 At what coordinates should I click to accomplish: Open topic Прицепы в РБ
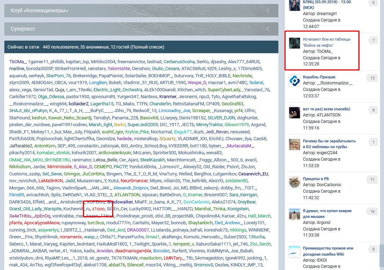[x=316, y=179]
